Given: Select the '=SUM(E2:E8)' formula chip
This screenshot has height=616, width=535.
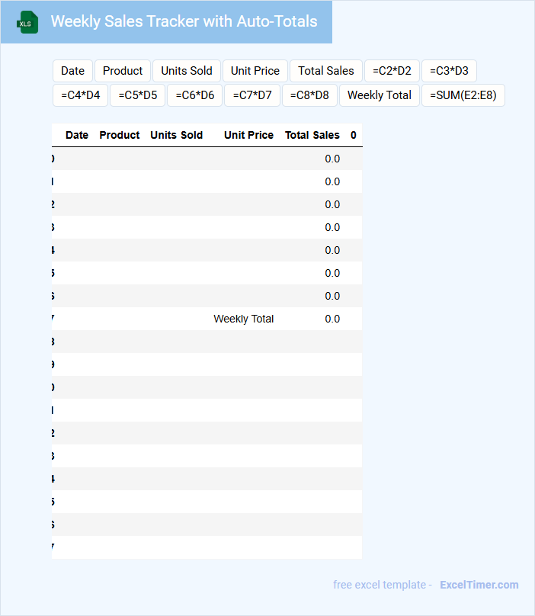Looking at the screenshot, I should coord(463,95).
